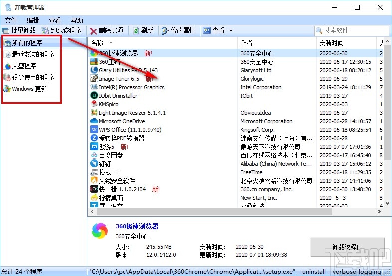Select 大型程序 category
Viewport: 392px width, 276px height.
click(24, 66)
